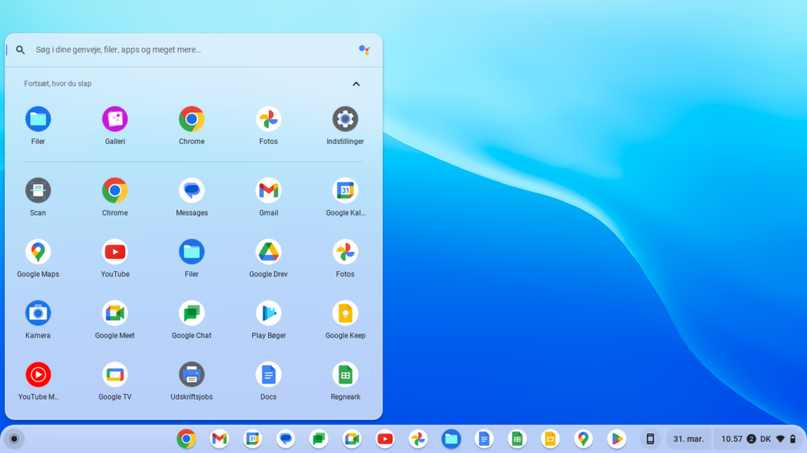Click the launcher button on the shelf
Screen dimensions: 807x453
14,439
